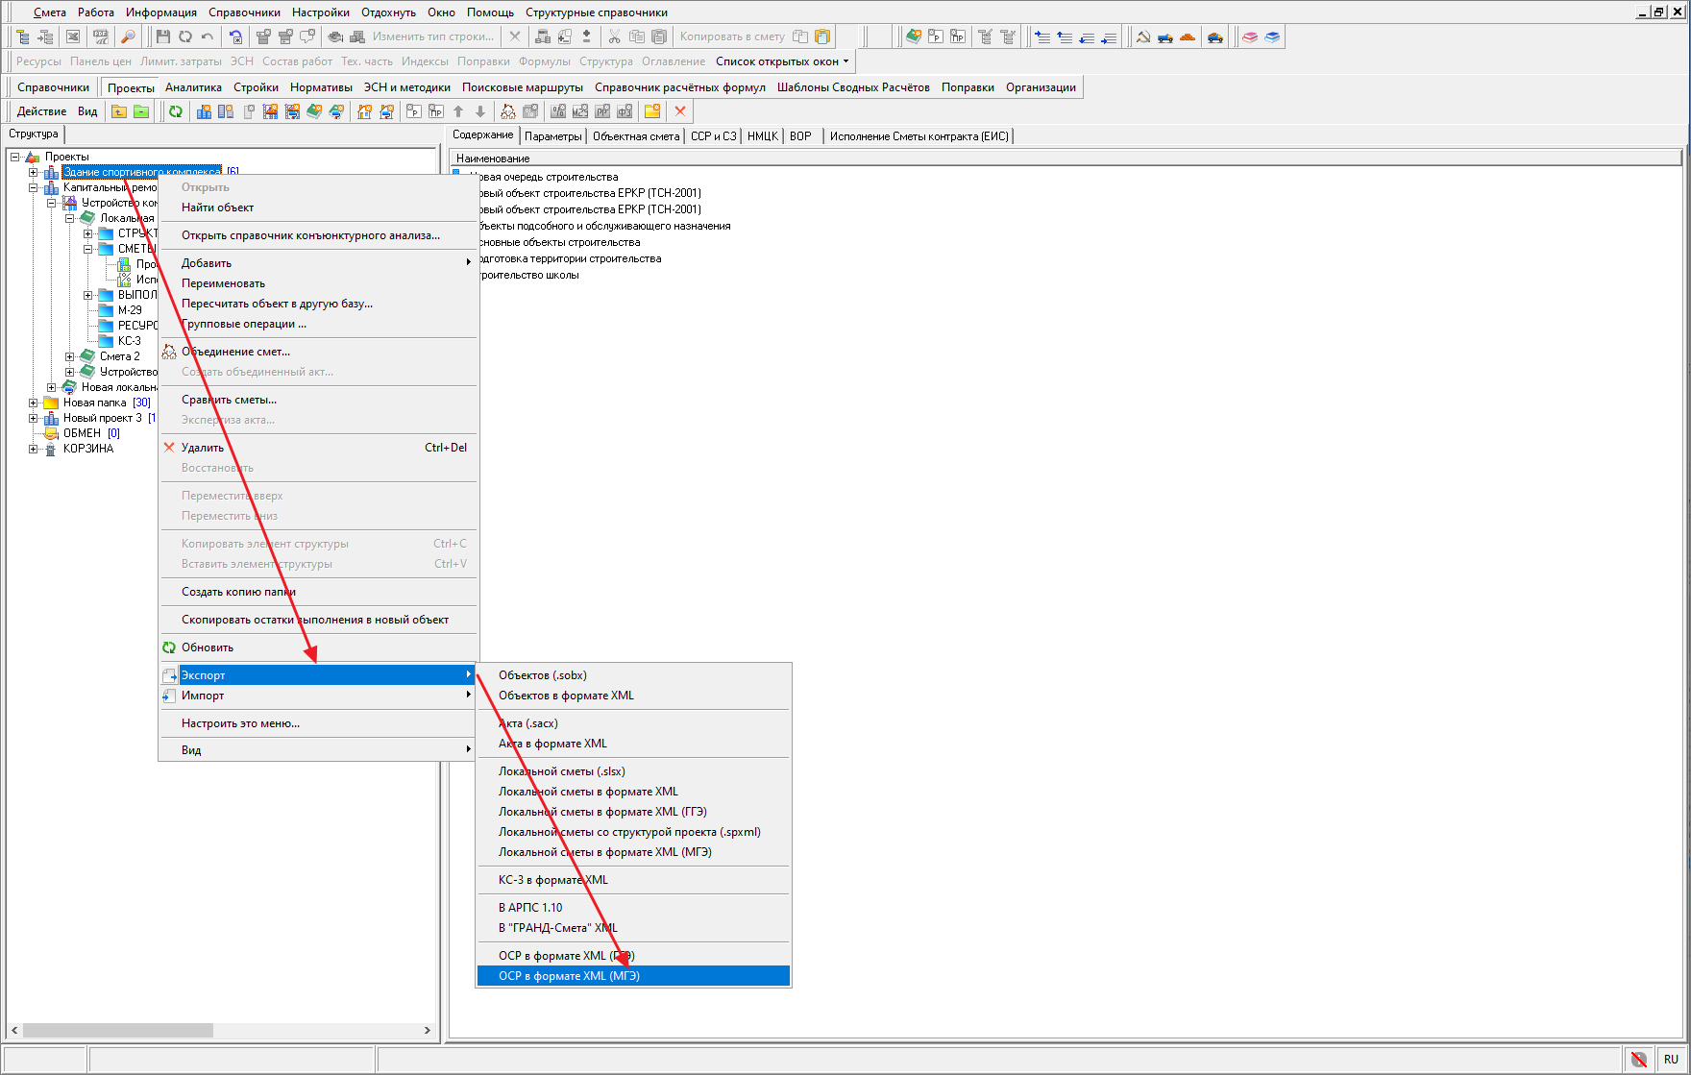
Task: Click keyboard language indicator RU in status bar
Action: pos(1671,1059)
